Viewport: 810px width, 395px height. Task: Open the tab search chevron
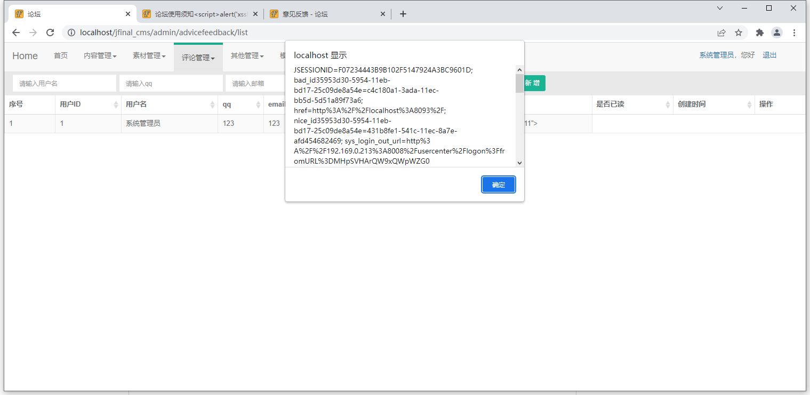pos(719,8)
